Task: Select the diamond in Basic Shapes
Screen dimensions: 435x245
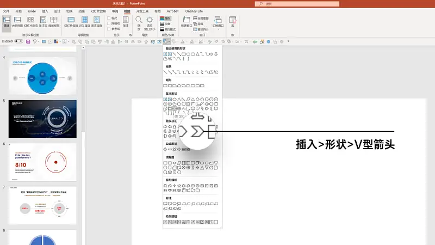Action: 197,99
